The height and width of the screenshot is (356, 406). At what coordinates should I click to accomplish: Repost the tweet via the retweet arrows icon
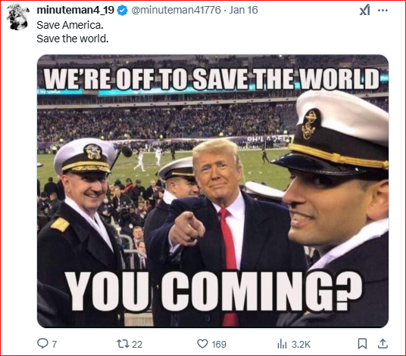point(122,344)
